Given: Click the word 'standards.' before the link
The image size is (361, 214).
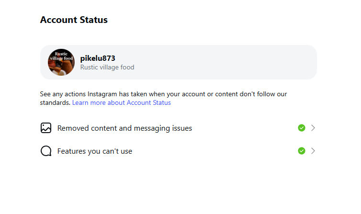Looking at the screenshot, I should (55, 102).
